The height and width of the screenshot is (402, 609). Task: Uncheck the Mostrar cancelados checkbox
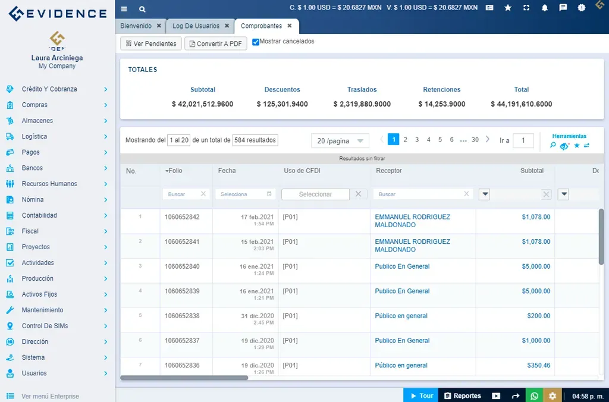click(x=255, y=41)
